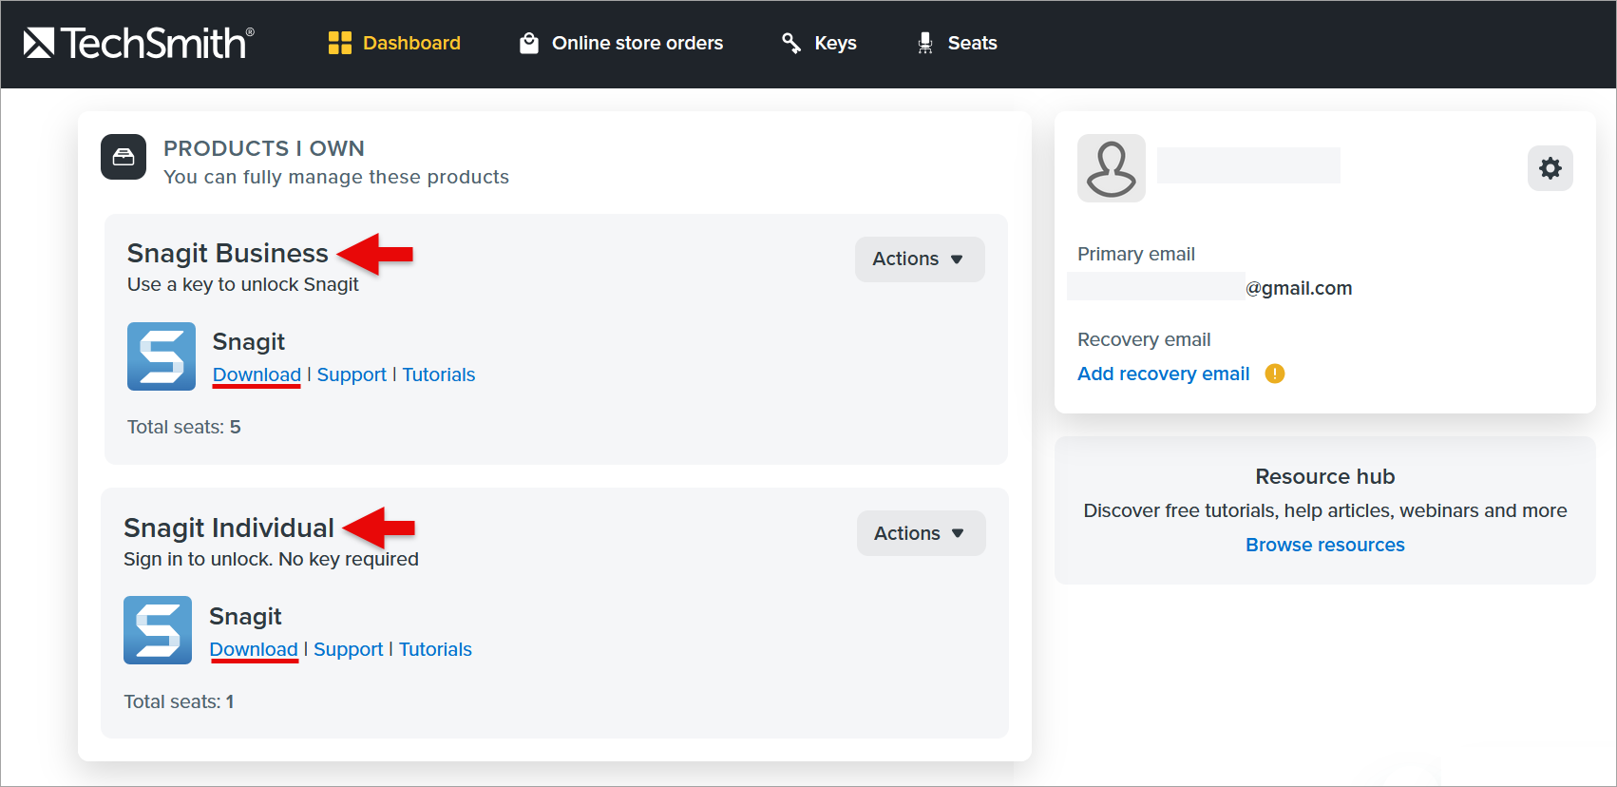The image size is (1617, 787).
Task: Click the user profile avatar icon
Action: click(x=1112, y=168)
